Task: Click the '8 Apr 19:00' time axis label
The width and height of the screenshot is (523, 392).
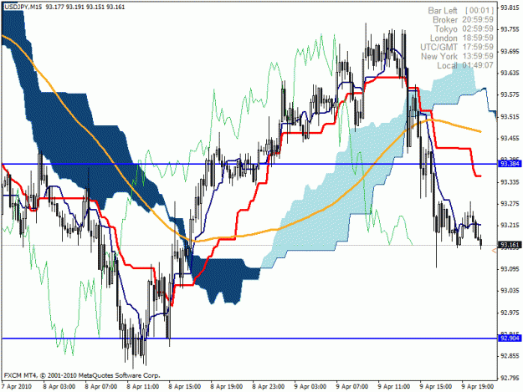Action: tap(227, 386)
